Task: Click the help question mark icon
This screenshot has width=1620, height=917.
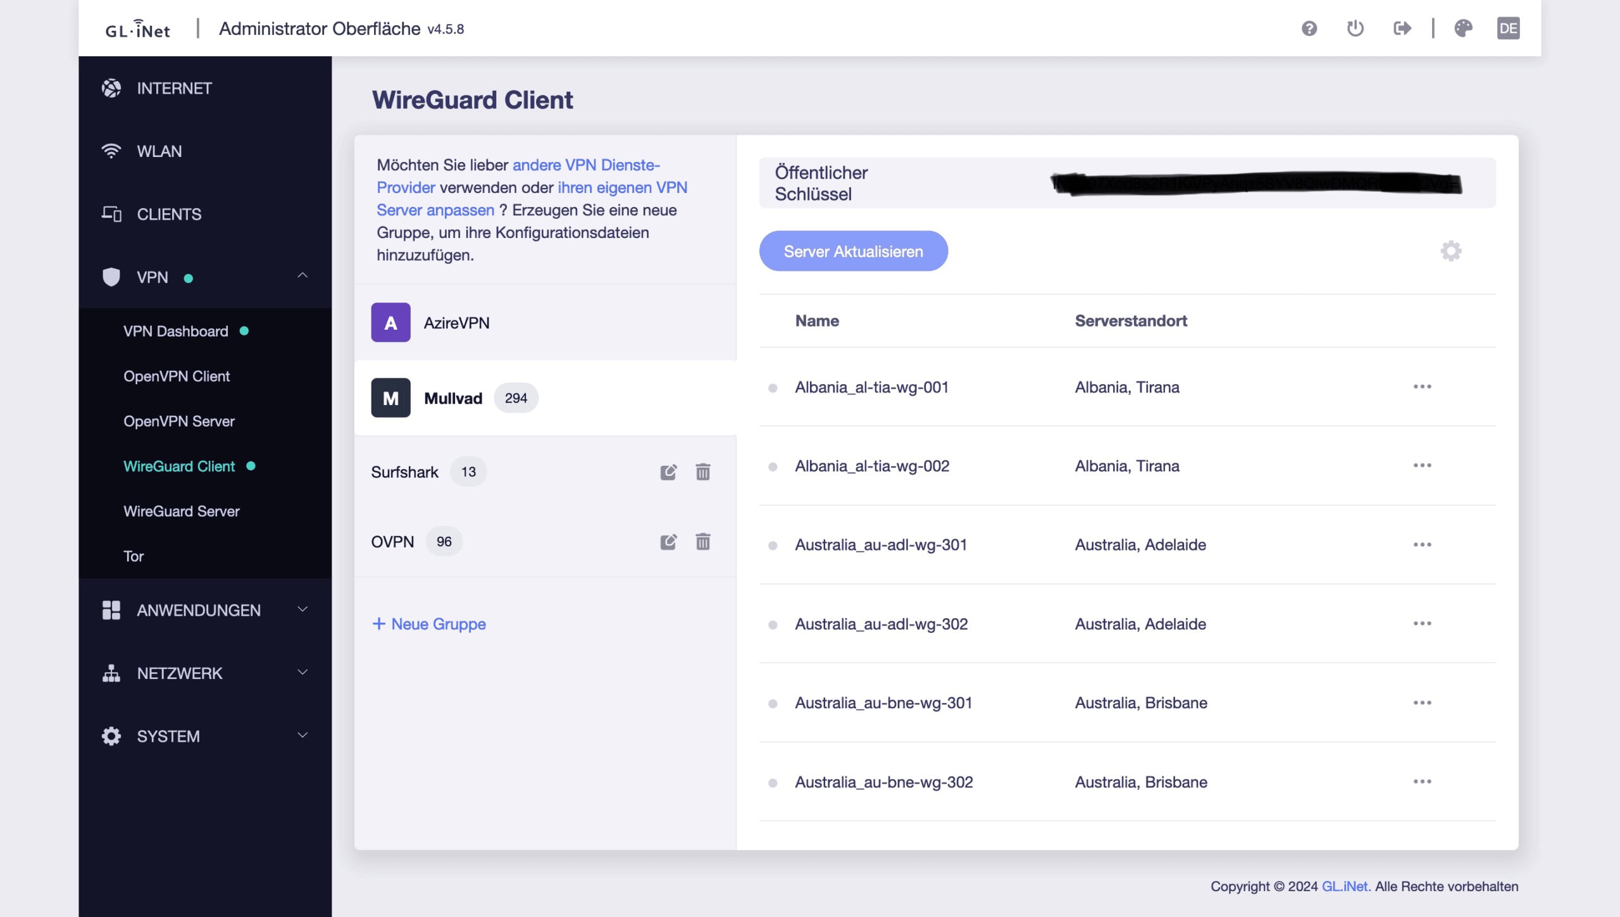Action: click(1309, 28)
